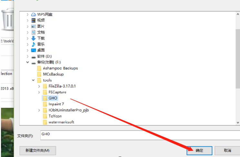Click the watermarksoft folder icon
240x157 pixels.
point(45,122)
